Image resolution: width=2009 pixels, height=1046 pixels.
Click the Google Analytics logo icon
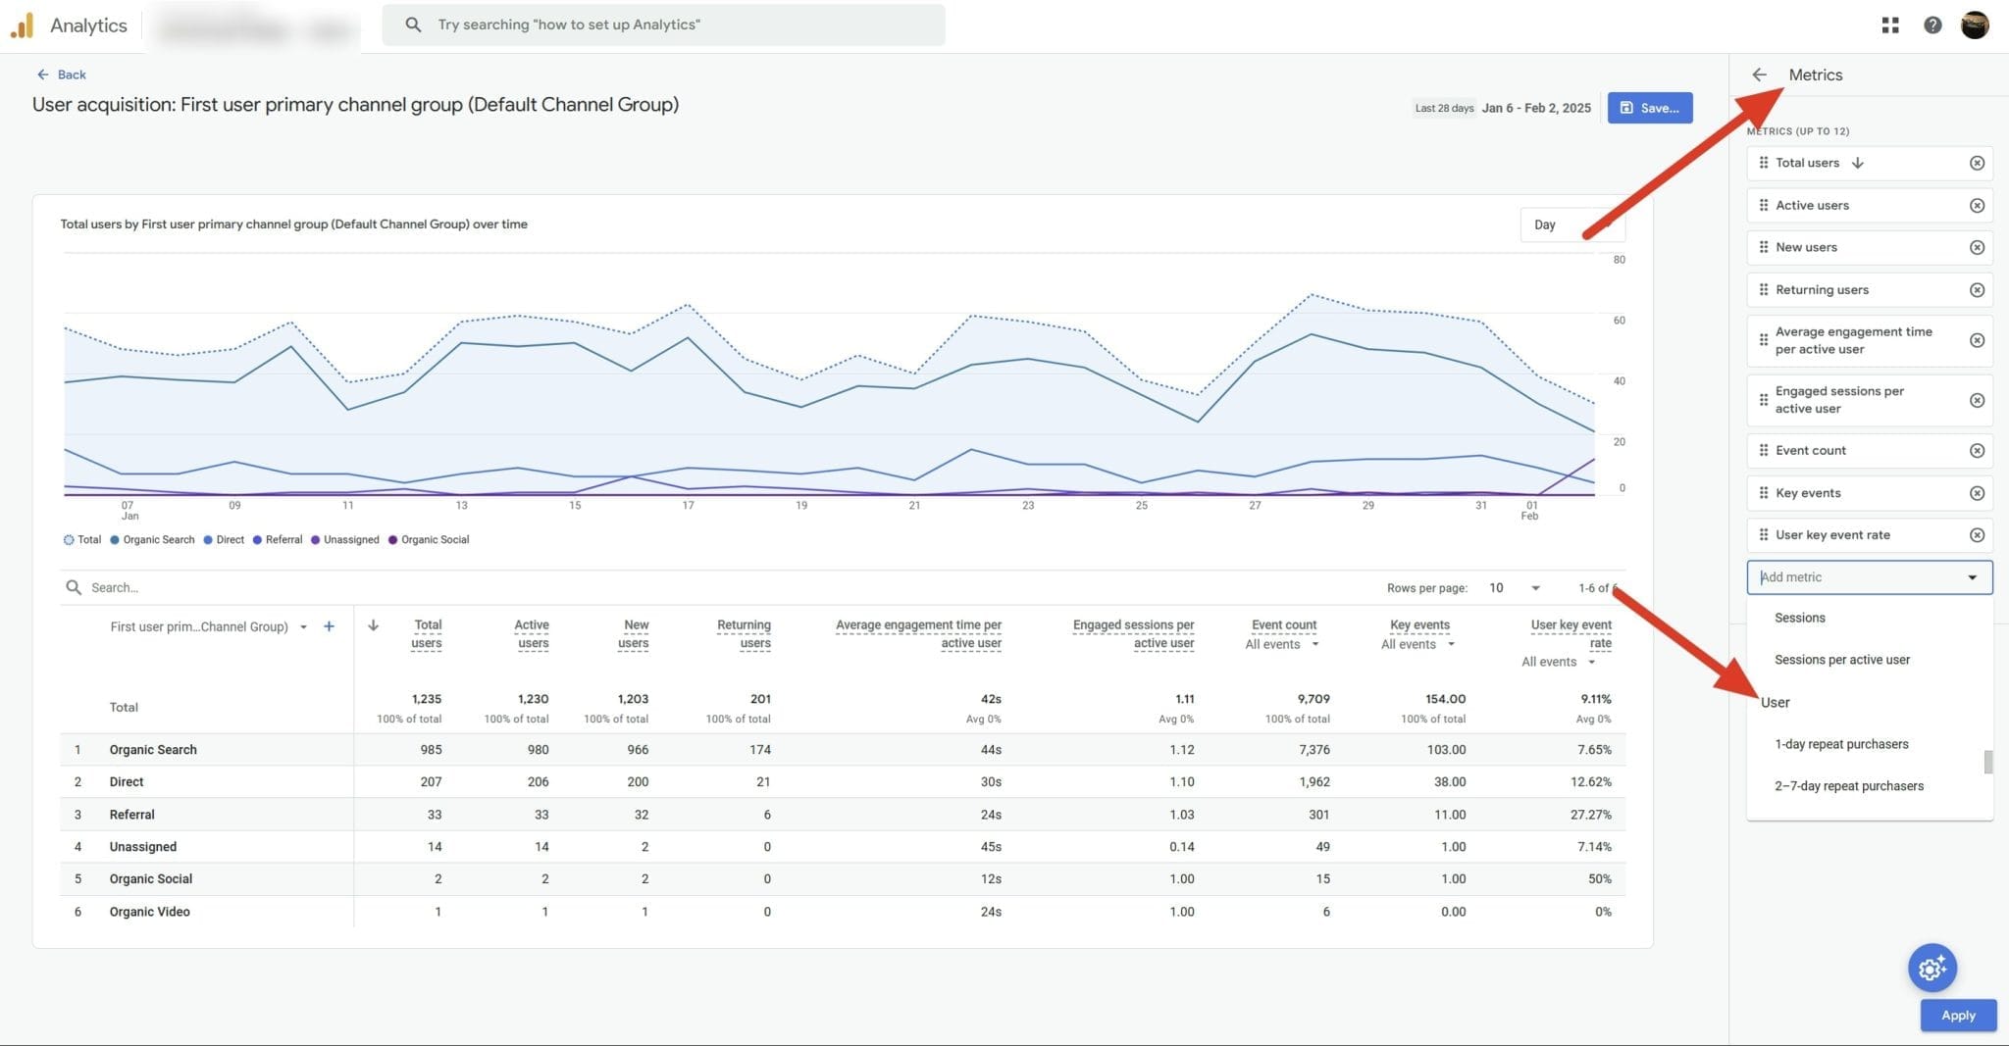pos(22,25)
